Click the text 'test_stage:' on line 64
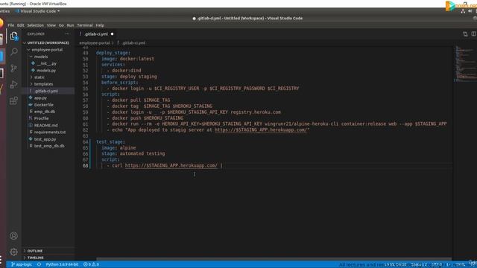This screenshot has height=268, width=477. [x=110, y=142]
